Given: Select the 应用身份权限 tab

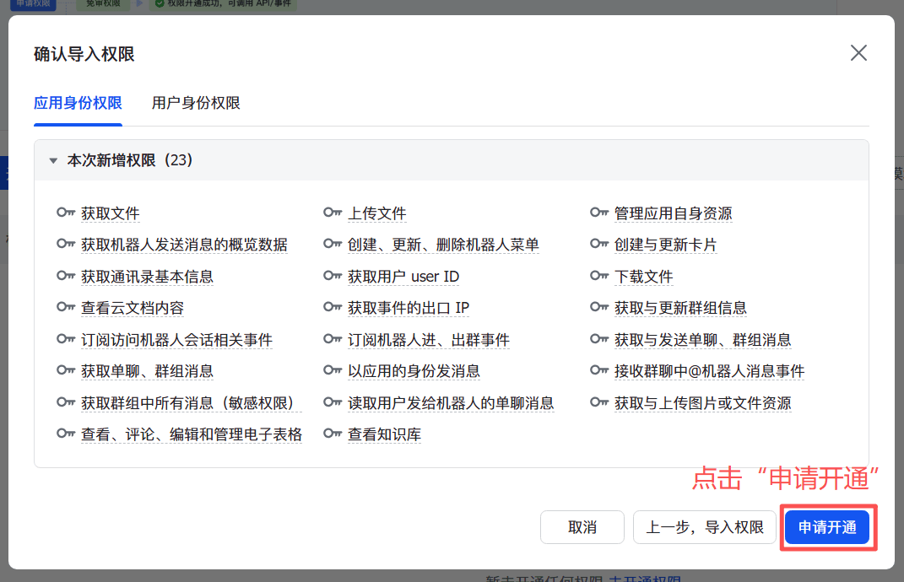Looking at the screenshot, I should (77, 104).
